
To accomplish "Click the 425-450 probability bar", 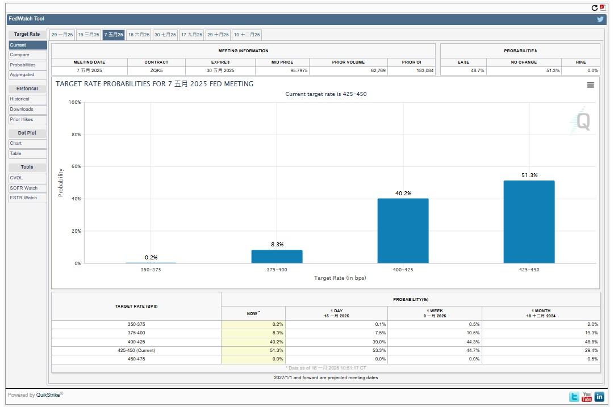I will [x=529, y=222].
